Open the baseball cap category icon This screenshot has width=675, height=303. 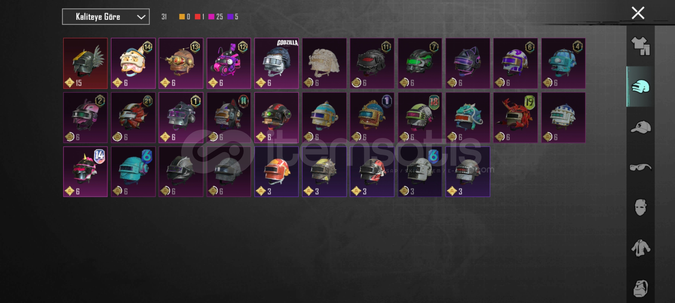[641, 127]
